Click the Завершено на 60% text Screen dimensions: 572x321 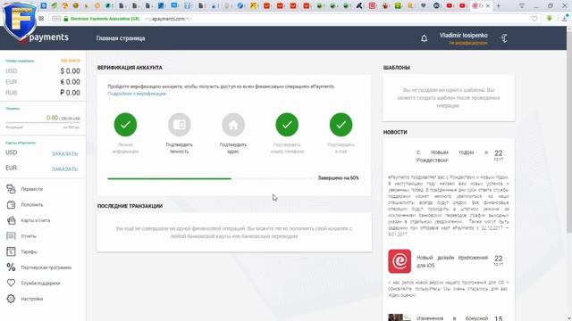(x=338, y=178)
